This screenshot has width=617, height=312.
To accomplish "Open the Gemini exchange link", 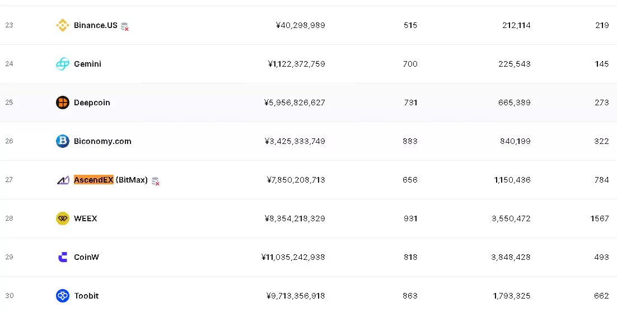I will pos(87,64).
